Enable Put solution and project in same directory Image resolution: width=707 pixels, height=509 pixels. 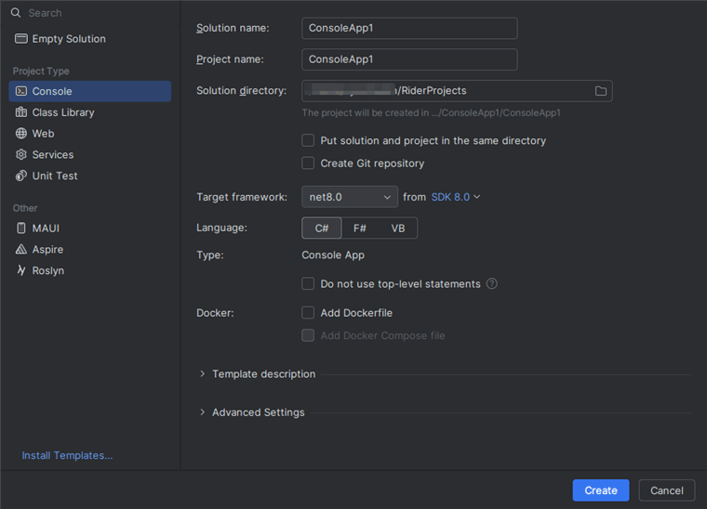pos(308,141)
